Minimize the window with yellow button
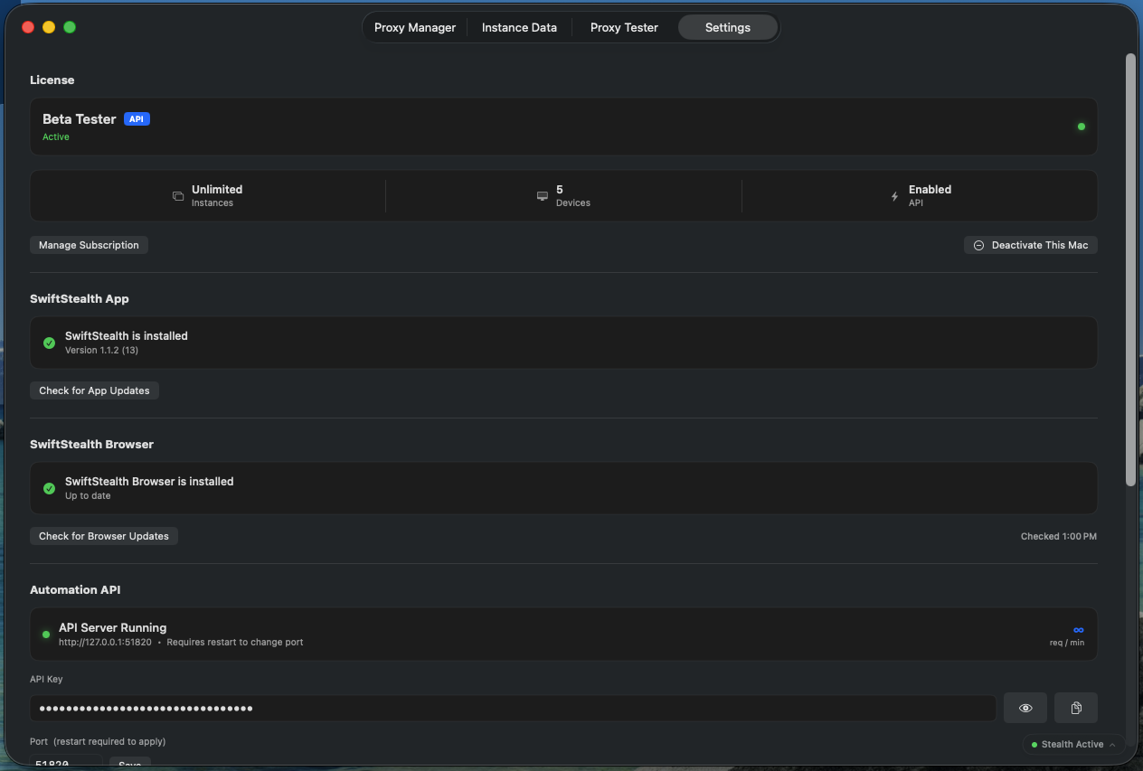This screenshot has height=771, width=1143. [x=49, y=27]
